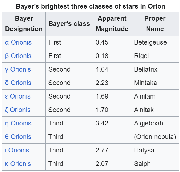Open the ε Orionis link

point(18,96)
